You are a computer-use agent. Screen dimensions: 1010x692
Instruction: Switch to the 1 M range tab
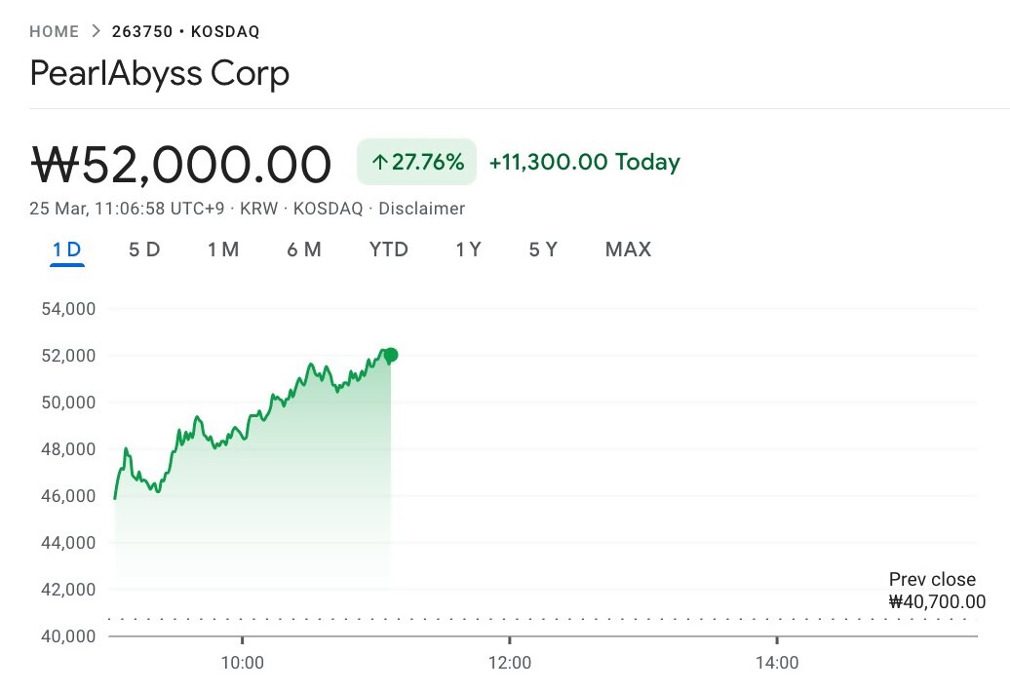click(223, 250)
